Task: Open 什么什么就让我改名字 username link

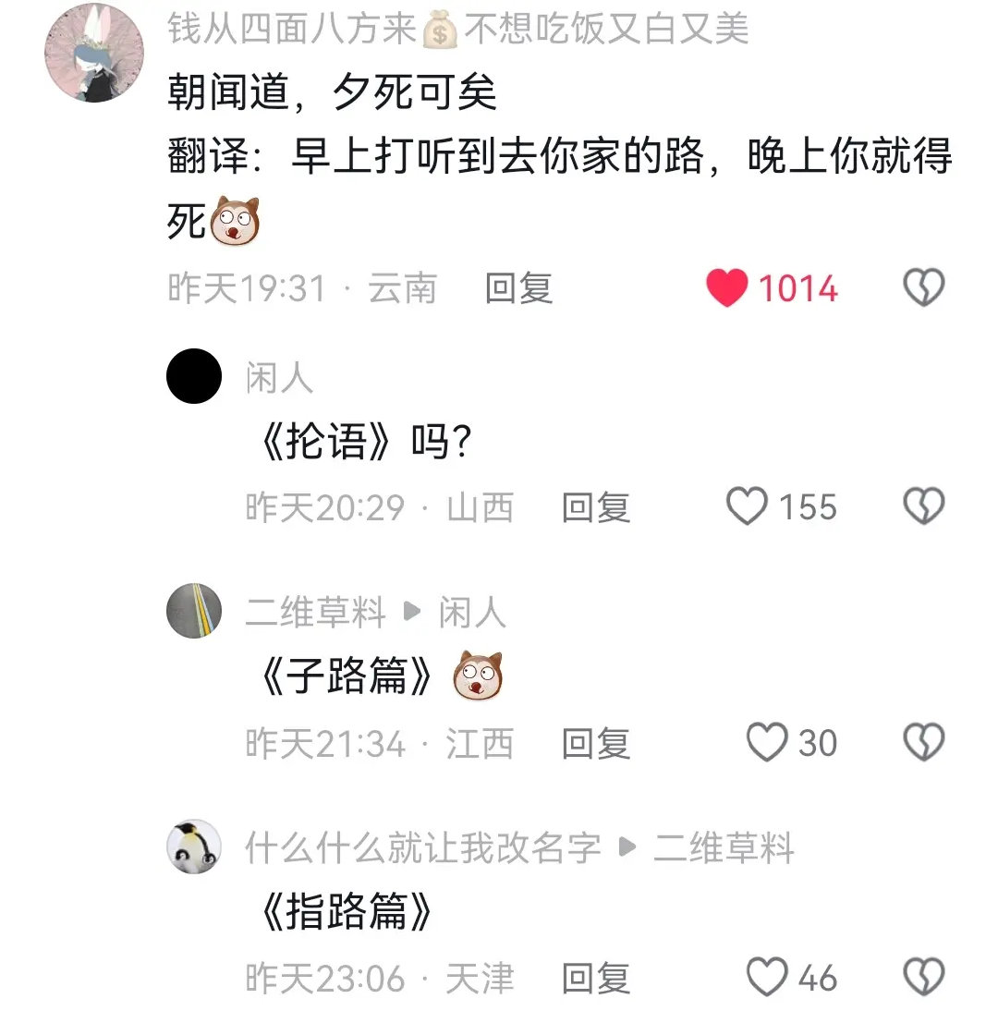Action: tap(422, 846)
